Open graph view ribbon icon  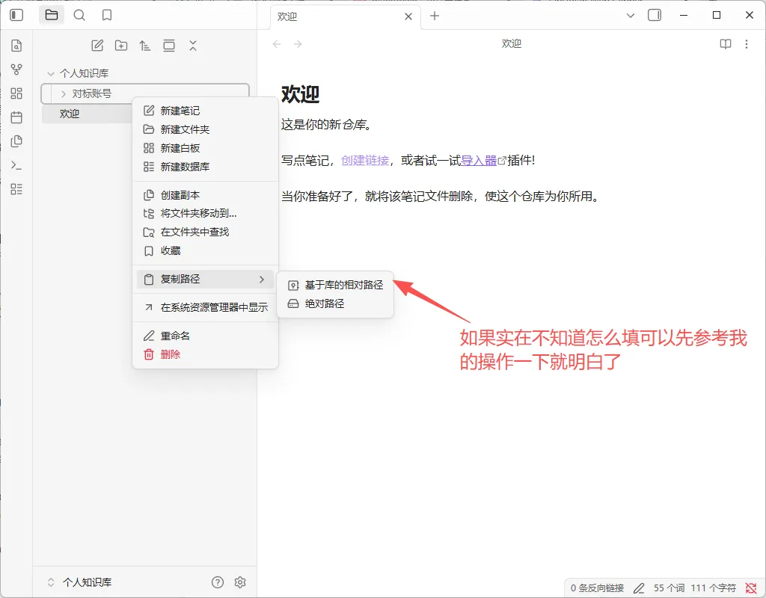[16, 70]
